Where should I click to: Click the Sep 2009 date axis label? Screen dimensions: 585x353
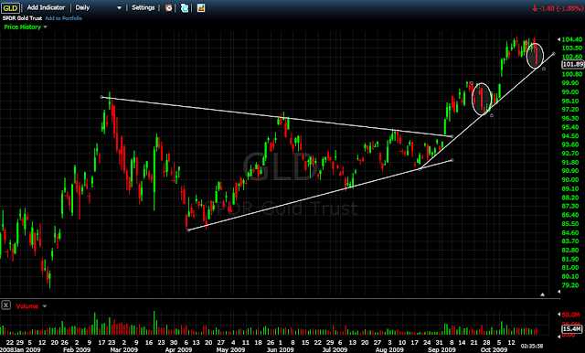(441, 349)
